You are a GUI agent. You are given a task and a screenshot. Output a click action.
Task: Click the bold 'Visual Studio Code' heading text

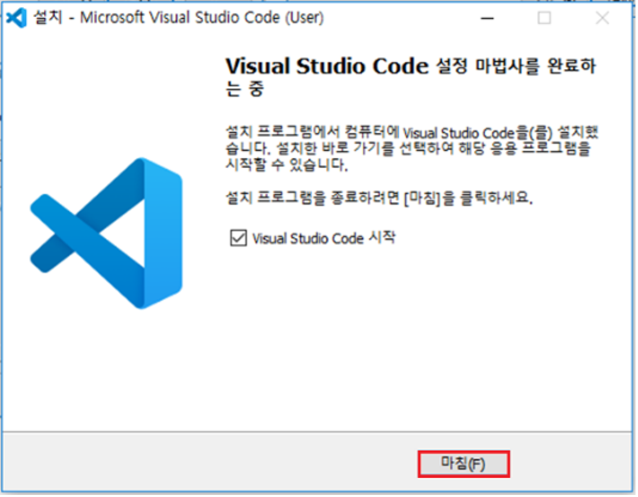(327, 67)
